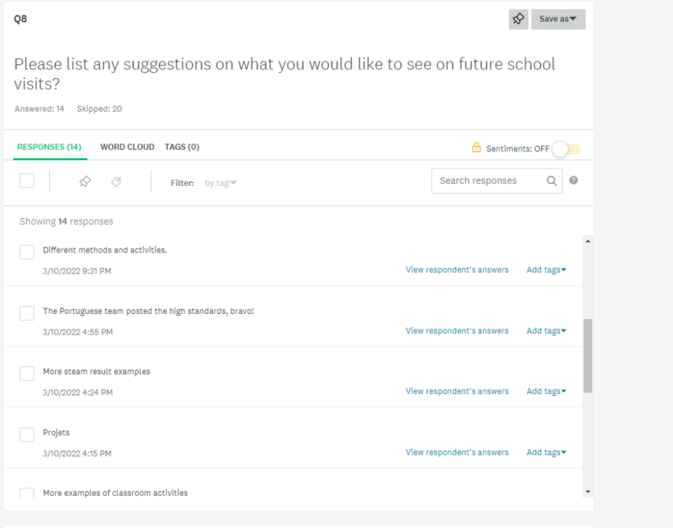This screenshot has height=528, width=673.
Task: Open Add tags for Portuguese team response
Action: pyautogui.click(x=546, y=331)
